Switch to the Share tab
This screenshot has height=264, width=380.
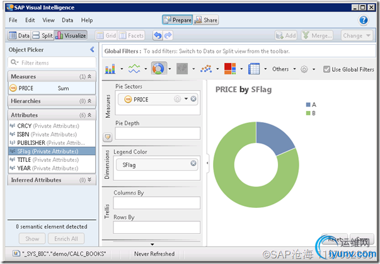[206, 20]
